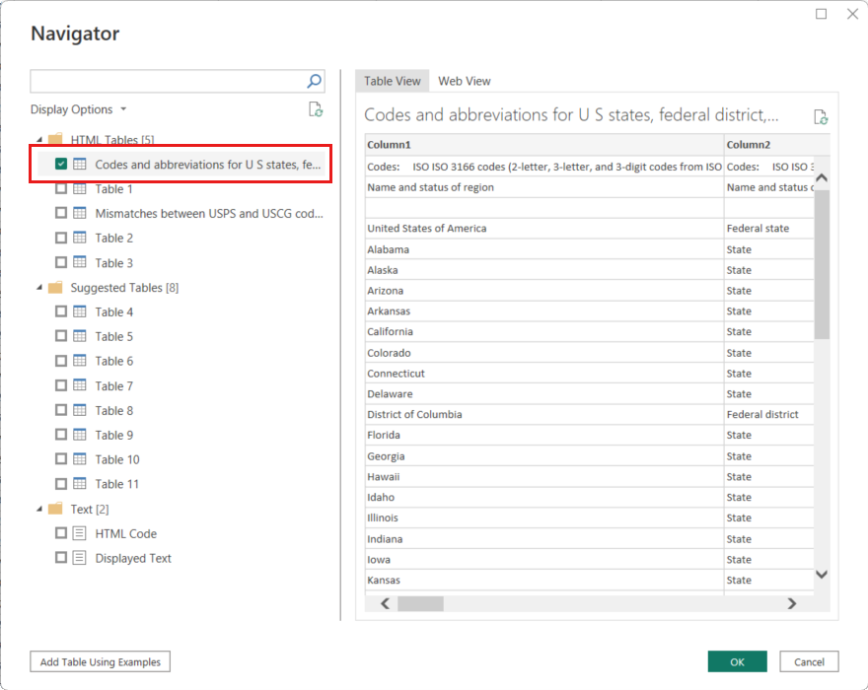This screenshot has height=690, width=868.
Task: Click the table icon beside Table 8
Action: point(80,410)
